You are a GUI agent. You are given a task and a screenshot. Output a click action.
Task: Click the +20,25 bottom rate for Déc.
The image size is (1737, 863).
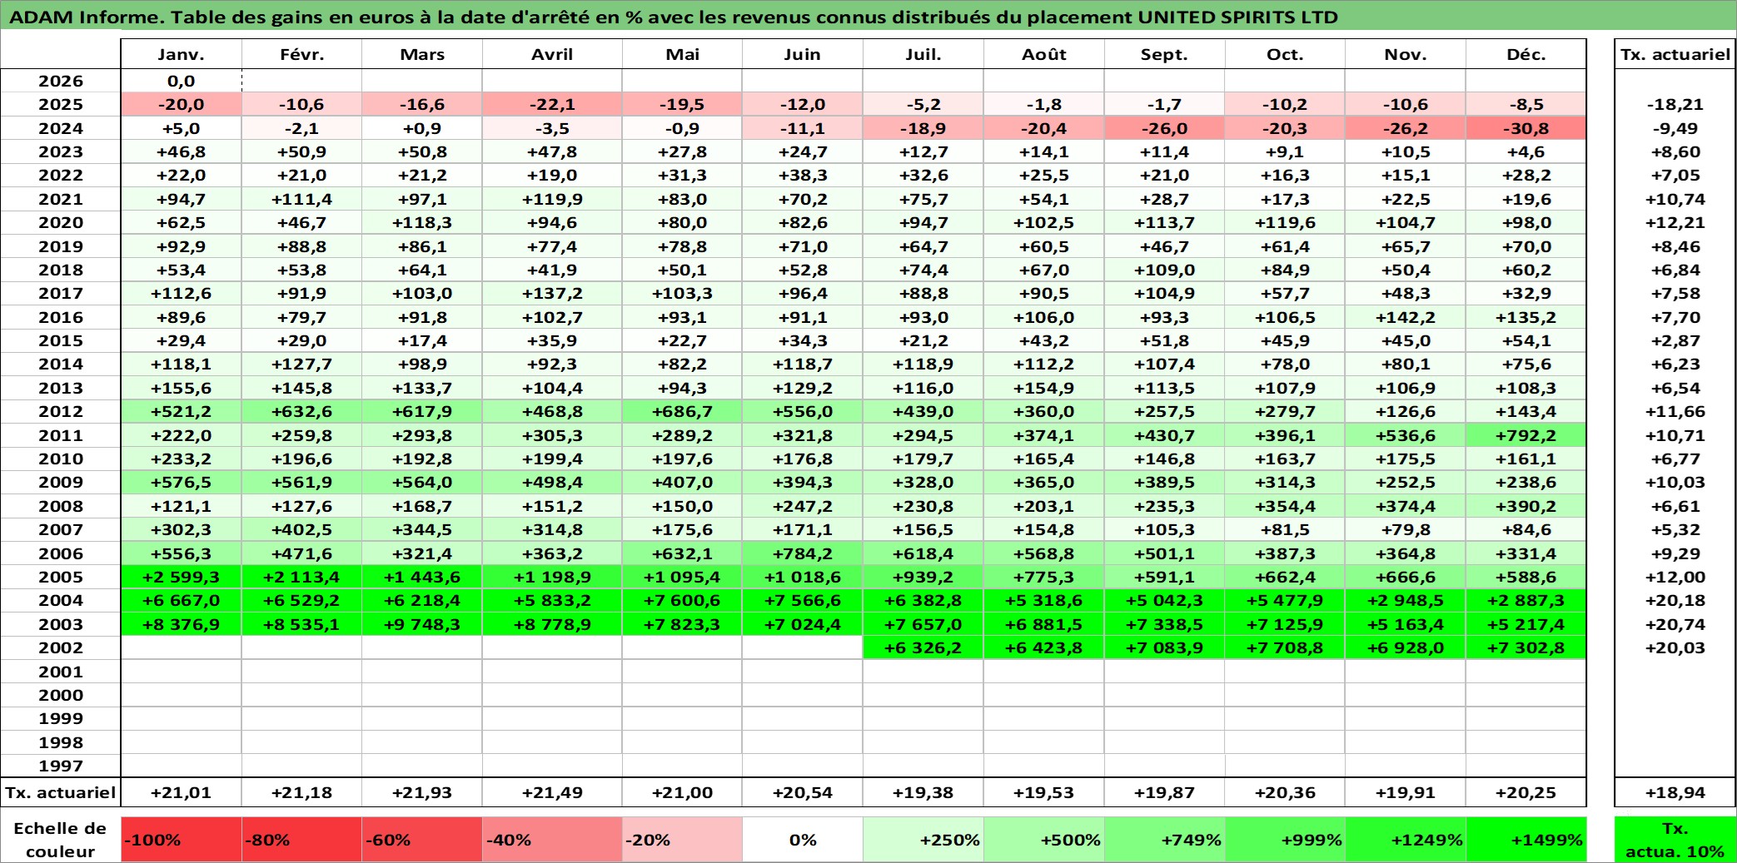pyautogui.click(x=1525, y=792)
